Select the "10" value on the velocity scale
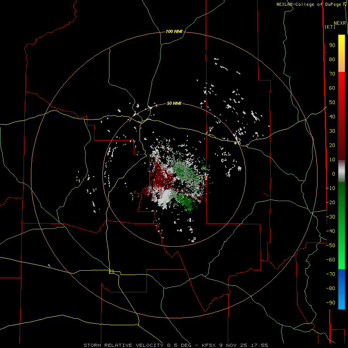The width and height of the screenshot is (348, 348). [x=332, y=160]
